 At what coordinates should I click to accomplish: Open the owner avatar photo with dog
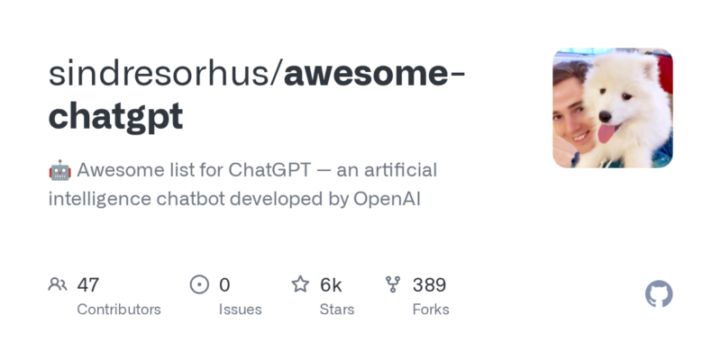click(x=612, y=108)
